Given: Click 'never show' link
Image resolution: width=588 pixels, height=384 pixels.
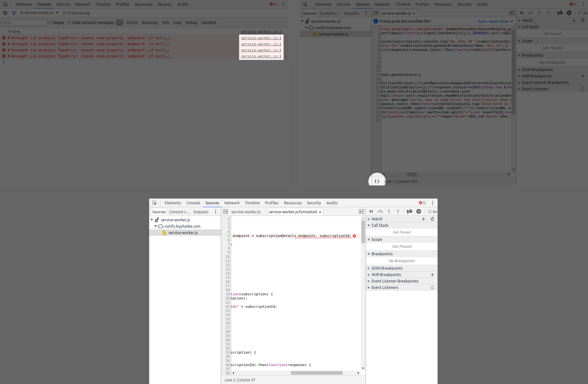Looking at the screenshot, I should pyautogui.click(x=498, y=21).
